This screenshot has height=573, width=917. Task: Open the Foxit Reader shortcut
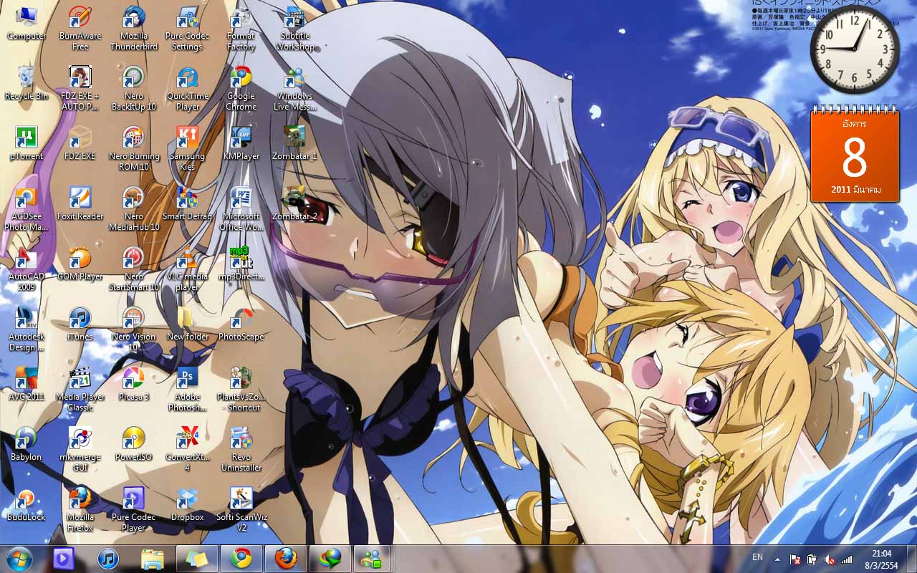tap(80, 203)
